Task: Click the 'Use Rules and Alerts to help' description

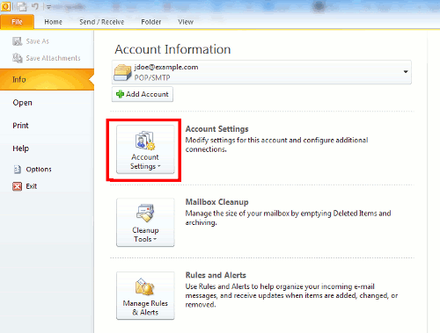Action: click(291, 295)
